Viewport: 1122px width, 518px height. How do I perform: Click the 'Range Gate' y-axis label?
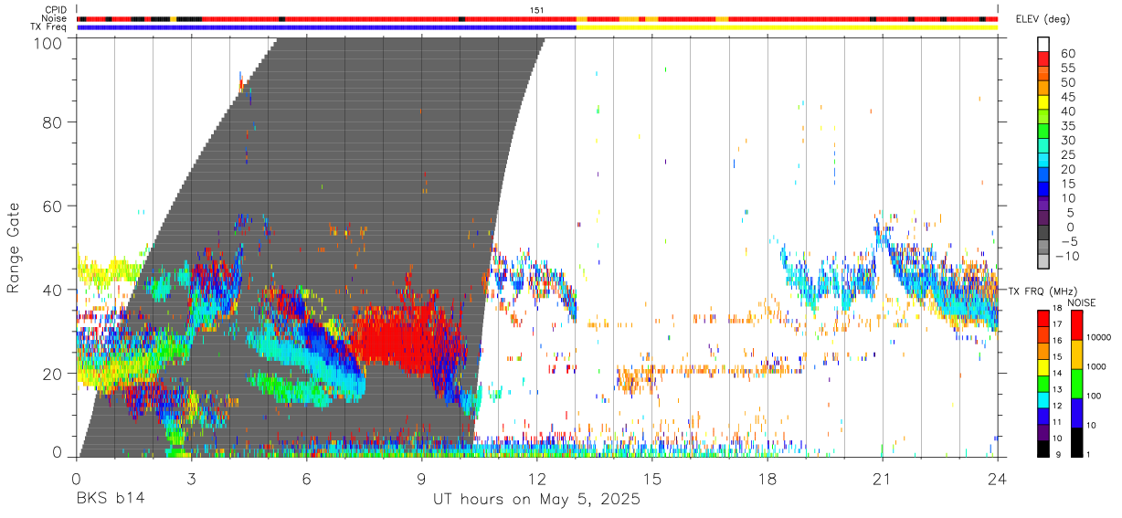point(15,248)
